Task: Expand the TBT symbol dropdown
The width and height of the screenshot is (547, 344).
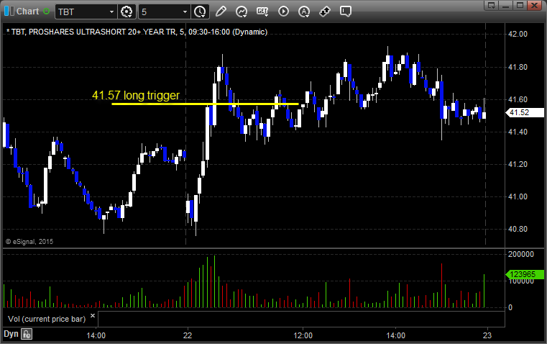Action: tap(111, 12)
